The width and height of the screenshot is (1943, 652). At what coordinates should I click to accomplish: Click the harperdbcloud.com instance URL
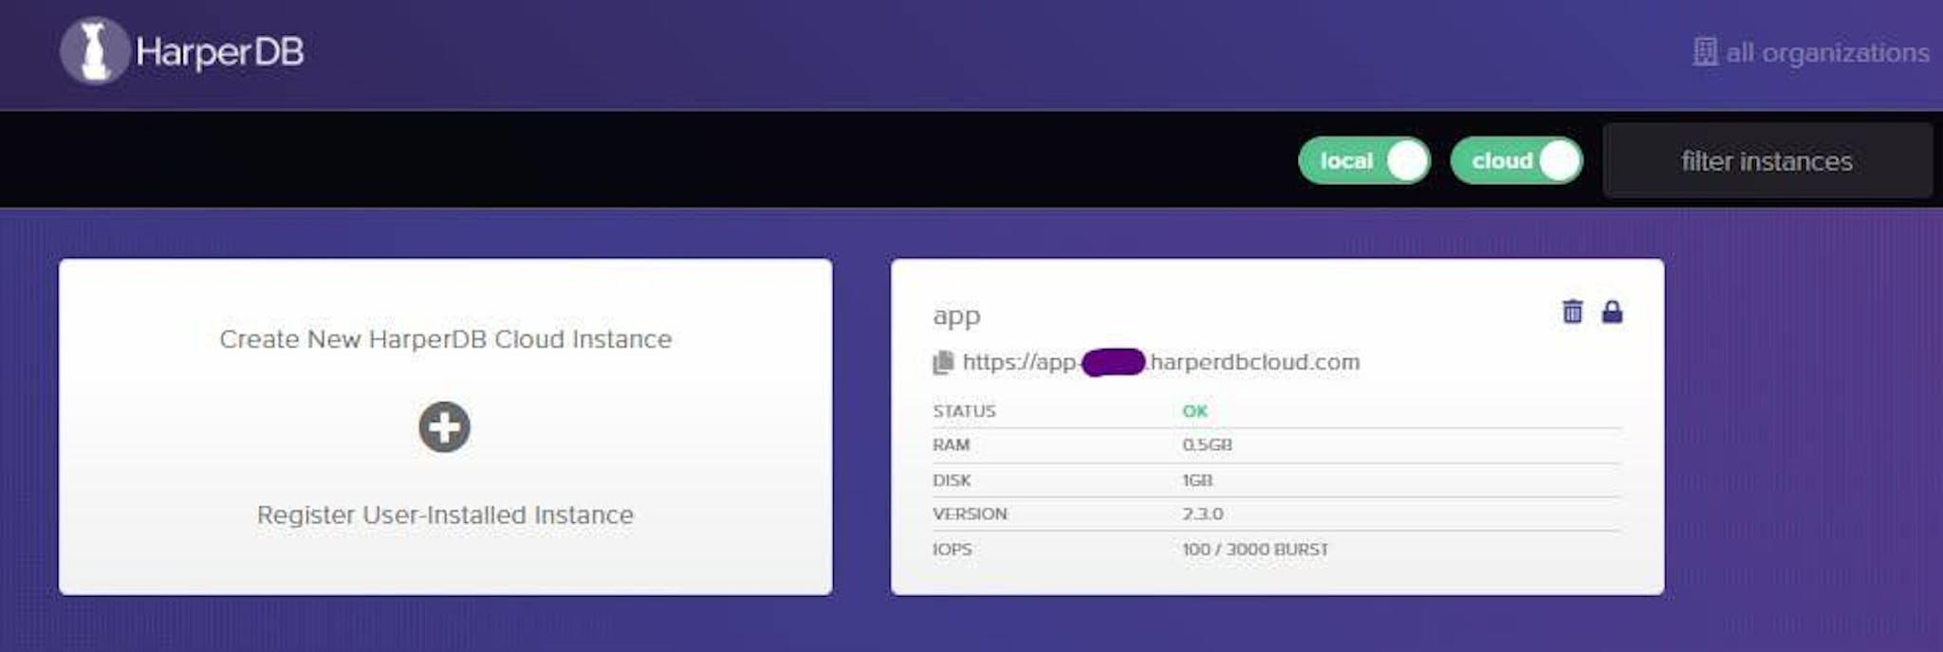1161,362
